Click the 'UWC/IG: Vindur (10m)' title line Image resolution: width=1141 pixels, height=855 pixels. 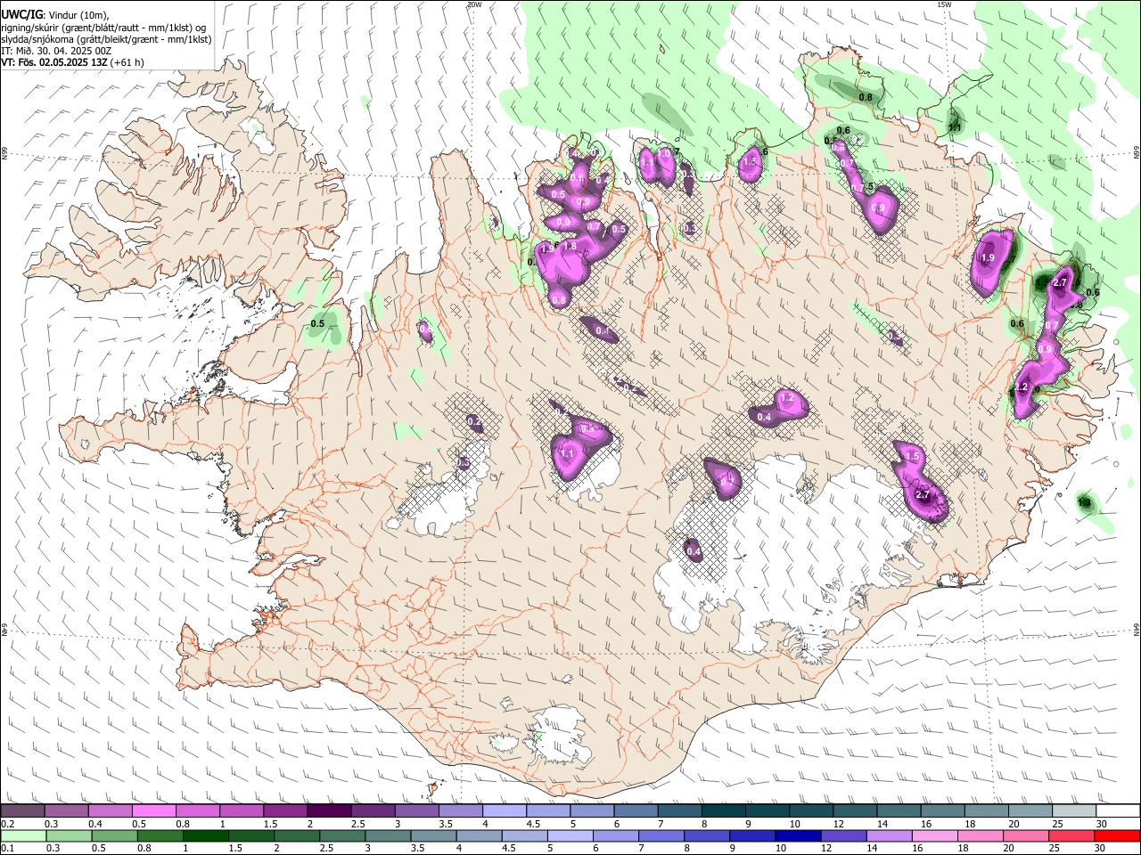(54, 15)
